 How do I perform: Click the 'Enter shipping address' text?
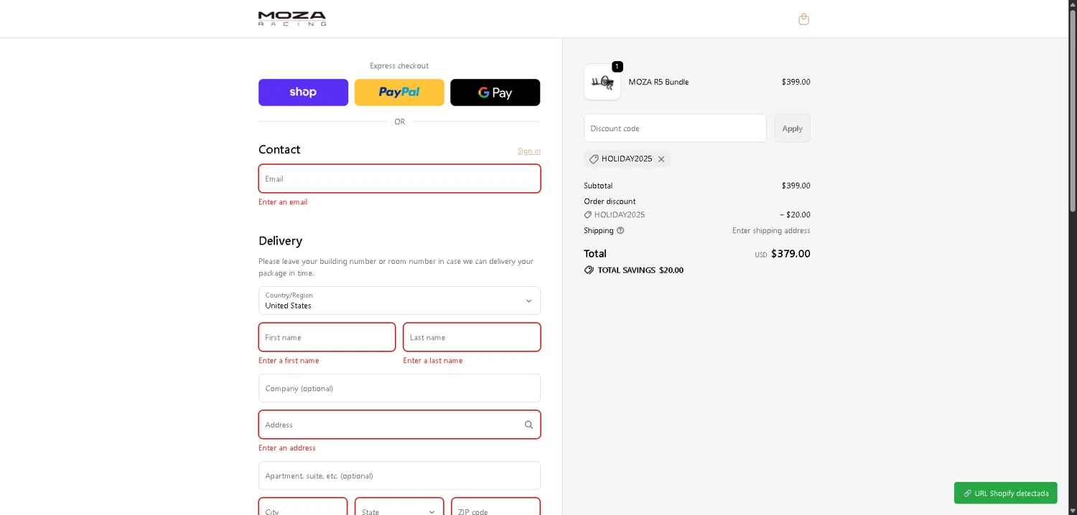771,230
